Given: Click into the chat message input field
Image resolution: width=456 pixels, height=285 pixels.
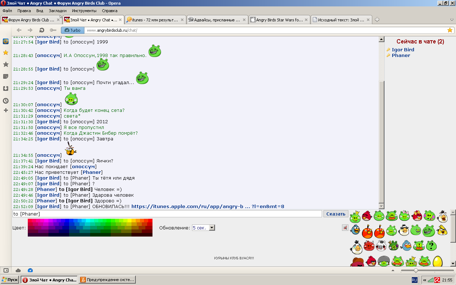Looking at the screenshot, I should (167, 214).
